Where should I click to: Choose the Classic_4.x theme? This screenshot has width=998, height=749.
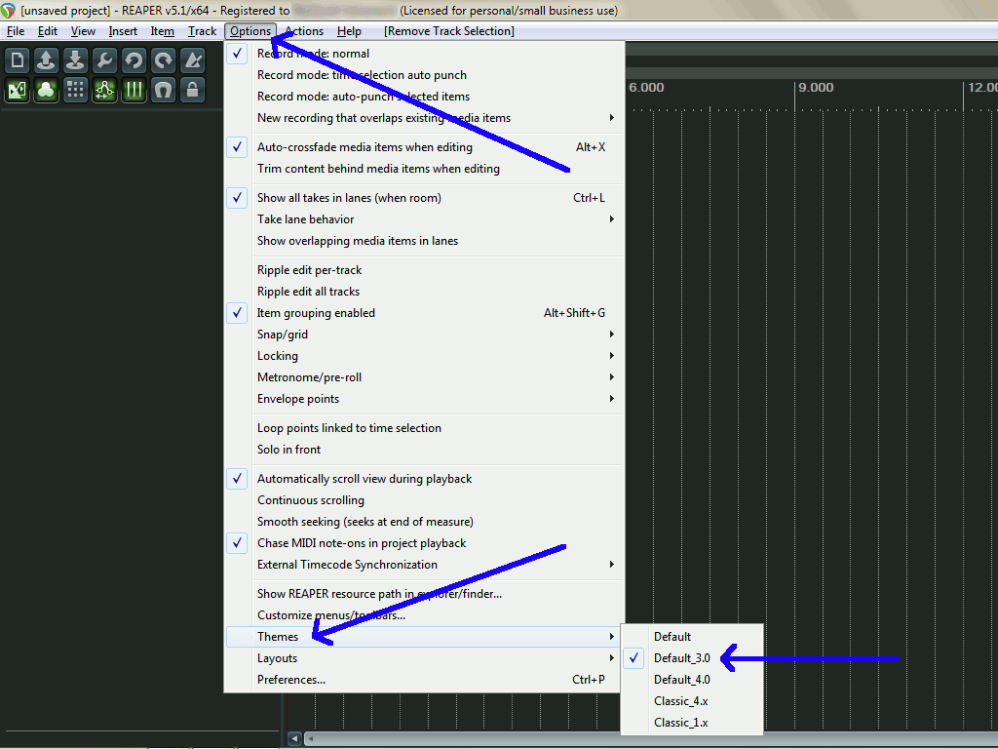692,701
